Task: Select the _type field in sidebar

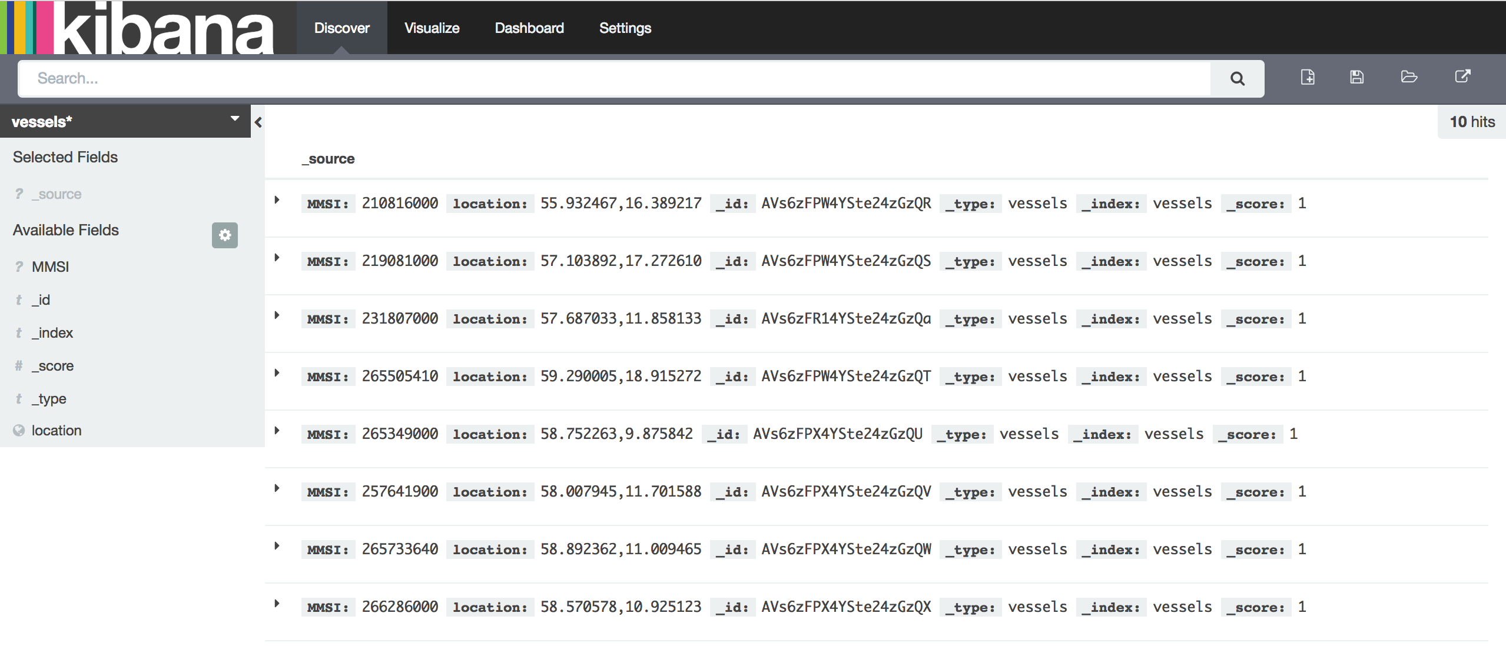Action: pos(49,399)
